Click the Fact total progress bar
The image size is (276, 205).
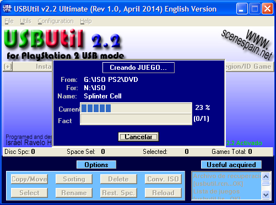(136, 119)
